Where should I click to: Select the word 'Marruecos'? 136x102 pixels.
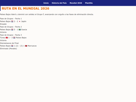pyautogui.click(x=32, y=46)
